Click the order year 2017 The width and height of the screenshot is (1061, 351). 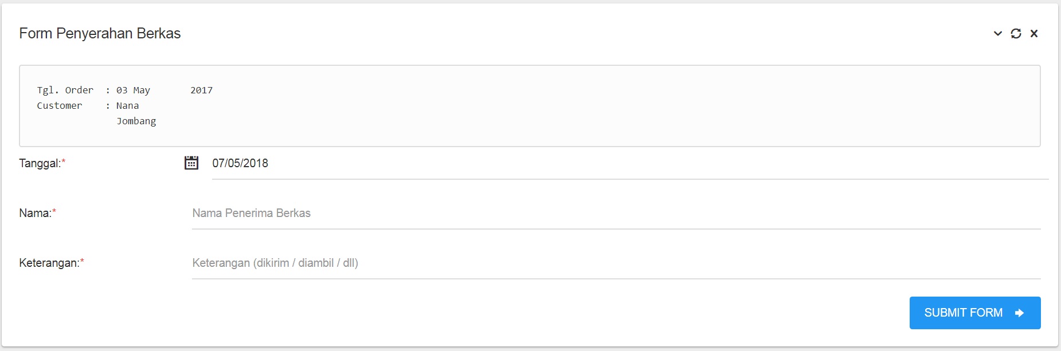point(201,90)
